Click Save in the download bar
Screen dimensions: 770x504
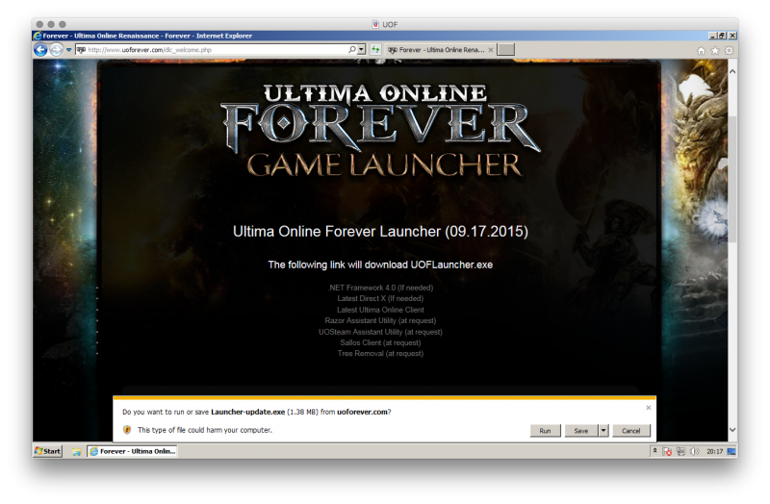[581, 431]
